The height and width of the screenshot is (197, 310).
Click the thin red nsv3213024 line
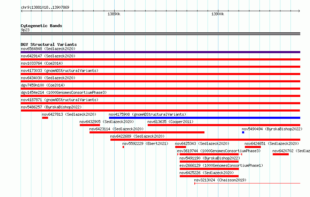247,183
